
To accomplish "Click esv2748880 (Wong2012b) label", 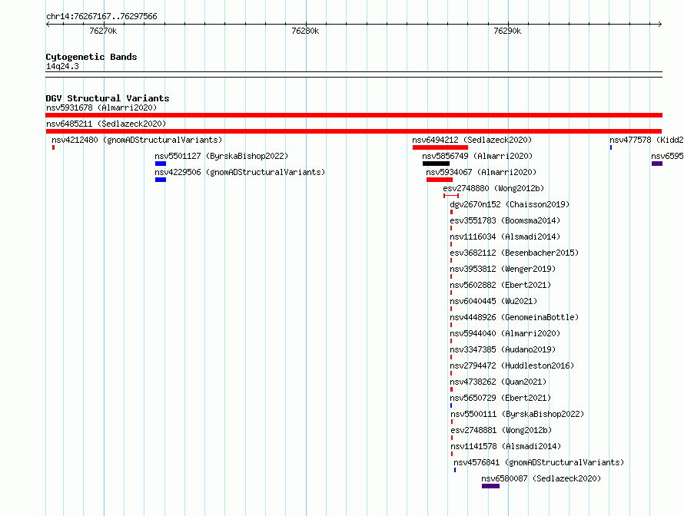I will (x=493, y=188).
